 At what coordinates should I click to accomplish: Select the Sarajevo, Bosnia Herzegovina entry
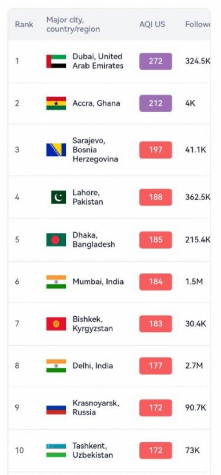pyautogui.click(x=95, y=150)
